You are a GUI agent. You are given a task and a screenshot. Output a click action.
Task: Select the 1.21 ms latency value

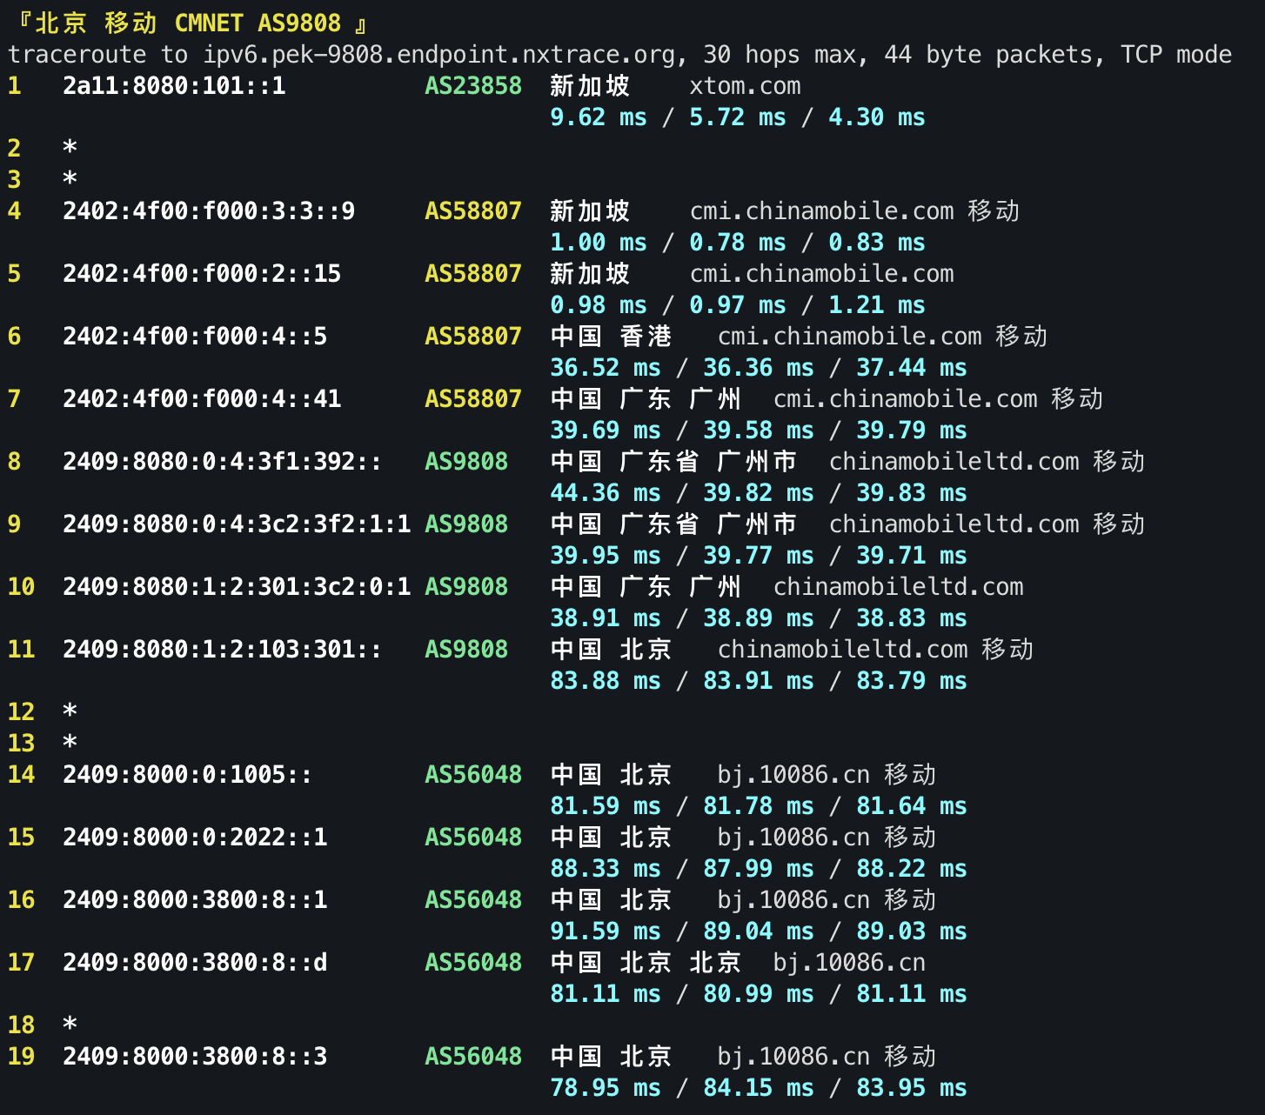pyautogui.click(x=877, y=305)
